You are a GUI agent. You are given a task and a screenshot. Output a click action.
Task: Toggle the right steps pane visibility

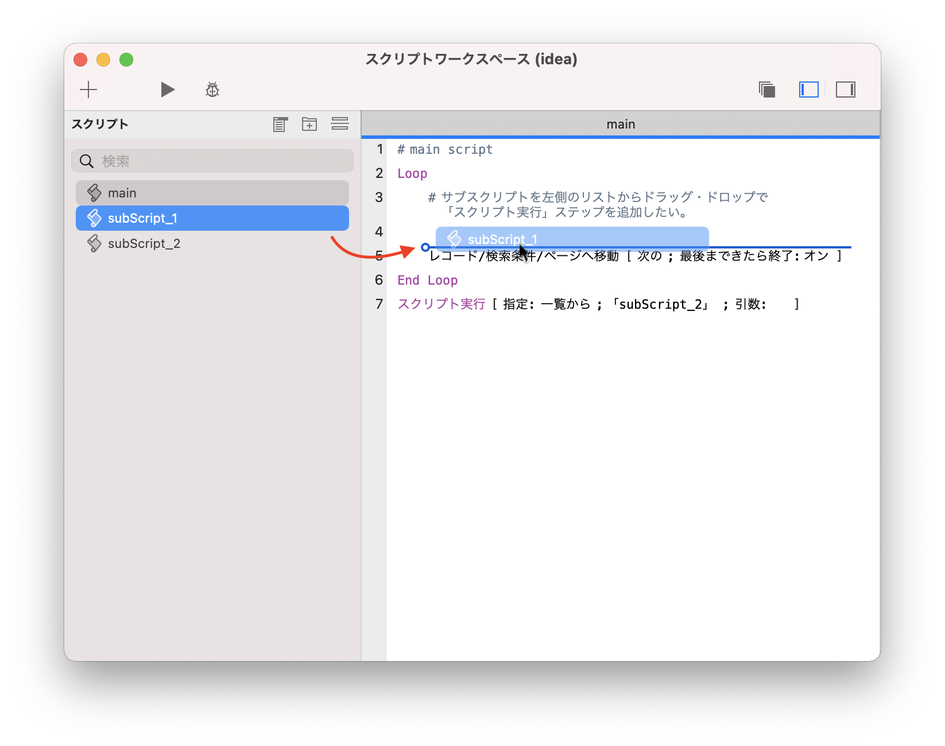pyautogui.click(x=846, y=90)
